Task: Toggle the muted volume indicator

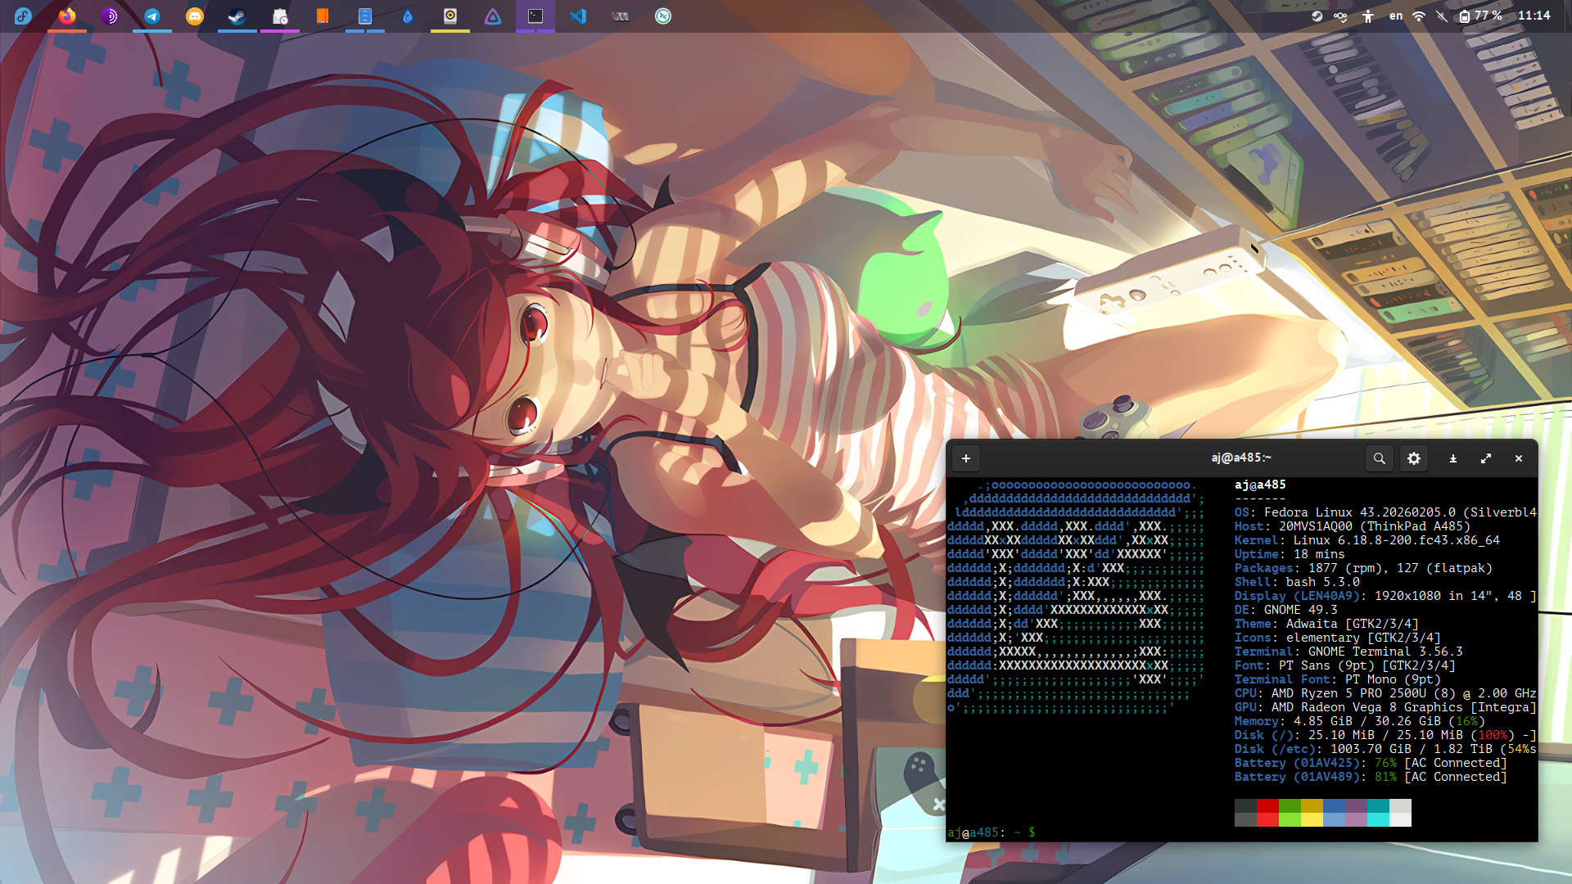Action: pos(1442,16)
